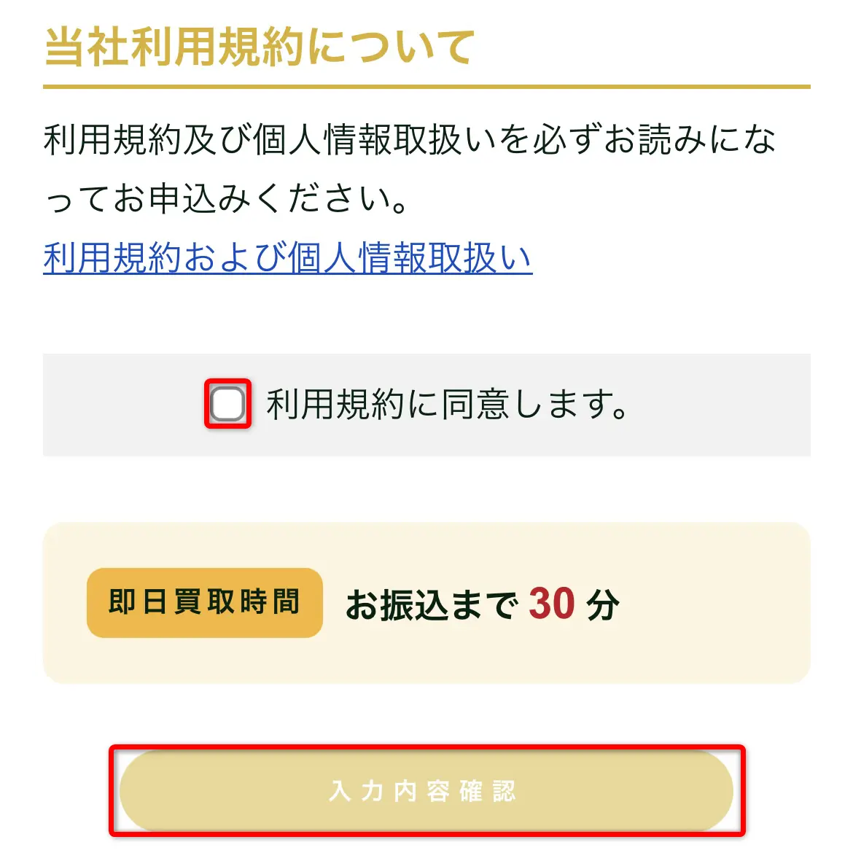The image size is (853, 853).
Task: Click the 分 character after 30
Action: tap(603, 605)
